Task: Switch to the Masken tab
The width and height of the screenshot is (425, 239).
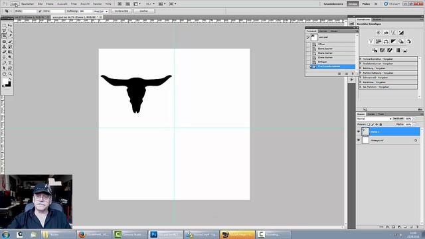Action: (x=377, y=19)
